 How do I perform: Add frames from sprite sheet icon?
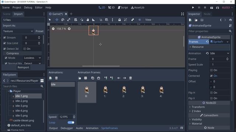(86, 78)
